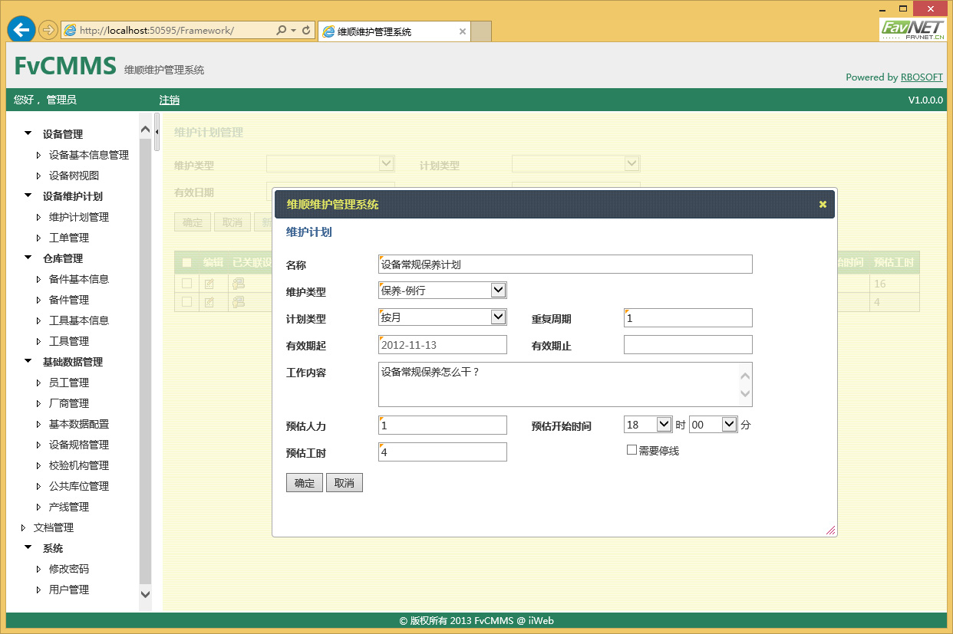Click the 名称 input field
This screenshot has height=634, width=953.
(x=566, y=264)
